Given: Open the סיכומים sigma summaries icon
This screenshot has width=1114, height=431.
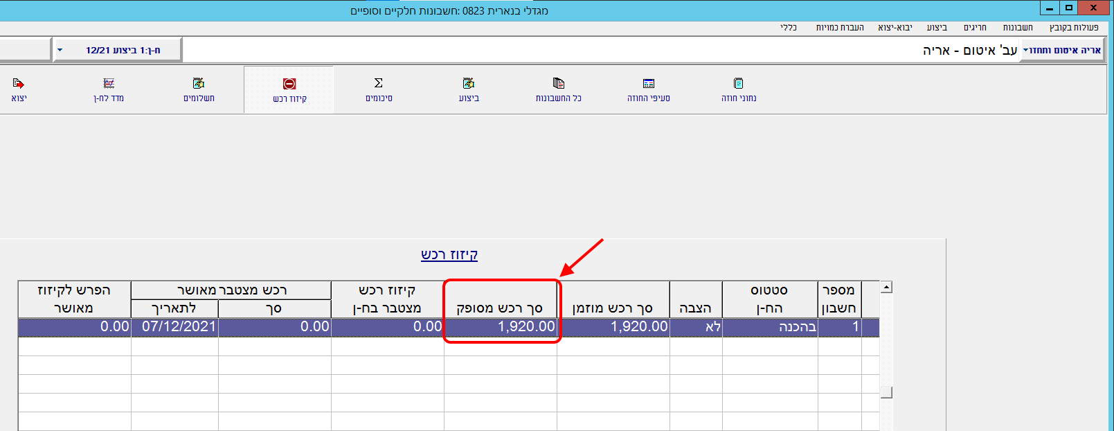Looking at the screenshot, I should pos(379,89).
